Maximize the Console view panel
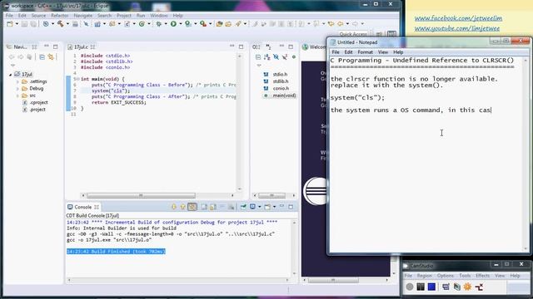The width and height of the screenshot is (533, 299). click(291, 207)
